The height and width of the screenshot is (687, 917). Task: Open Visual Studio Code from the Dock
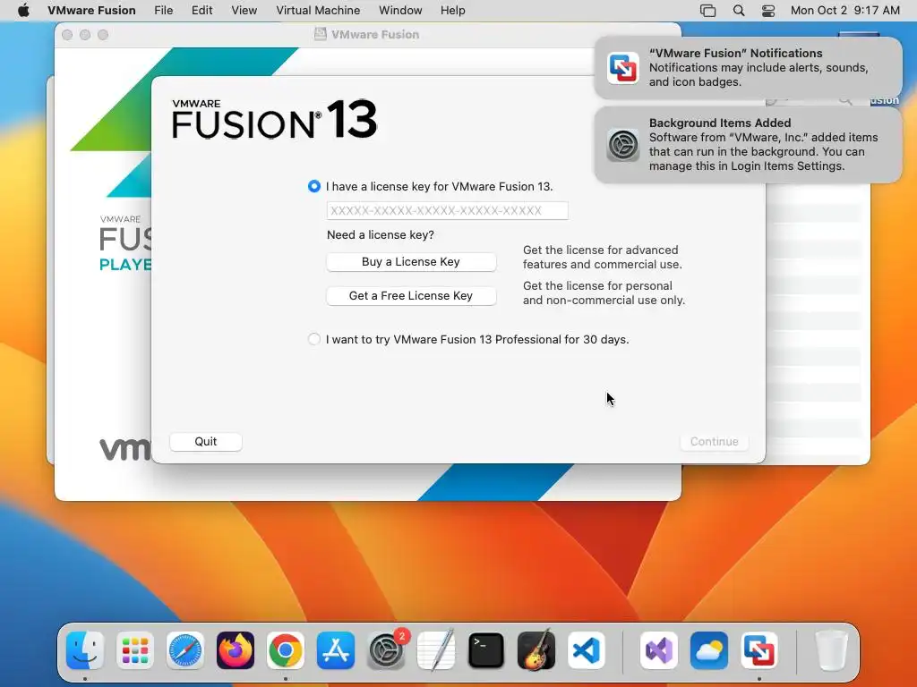pos(587,650)
